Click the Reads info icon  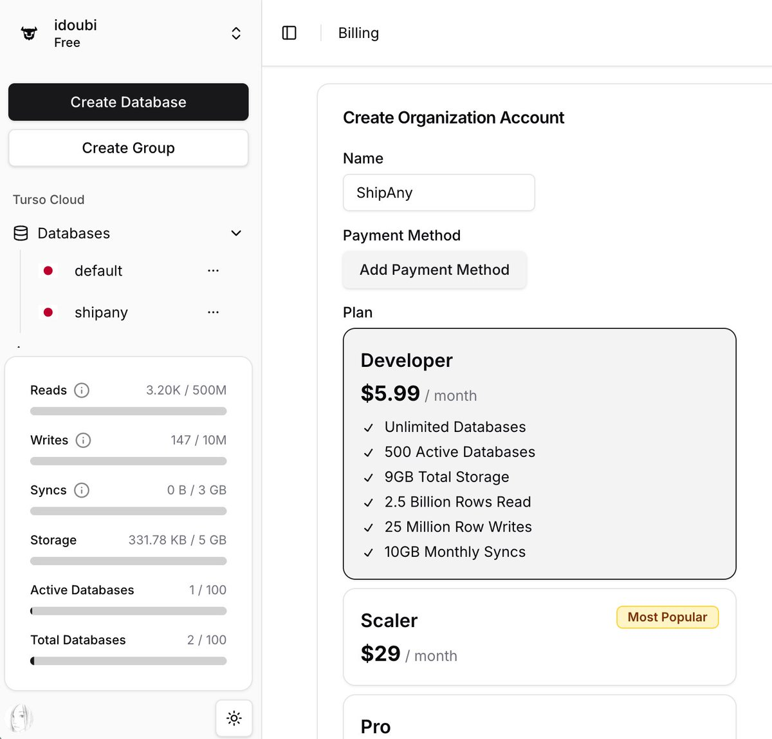tap(82, 390)
